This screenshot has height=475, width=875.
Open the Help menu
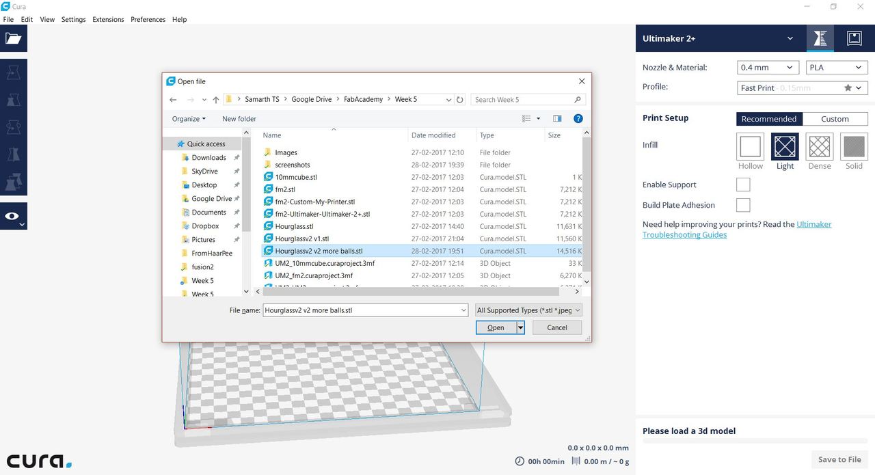(x=180, y=19)
